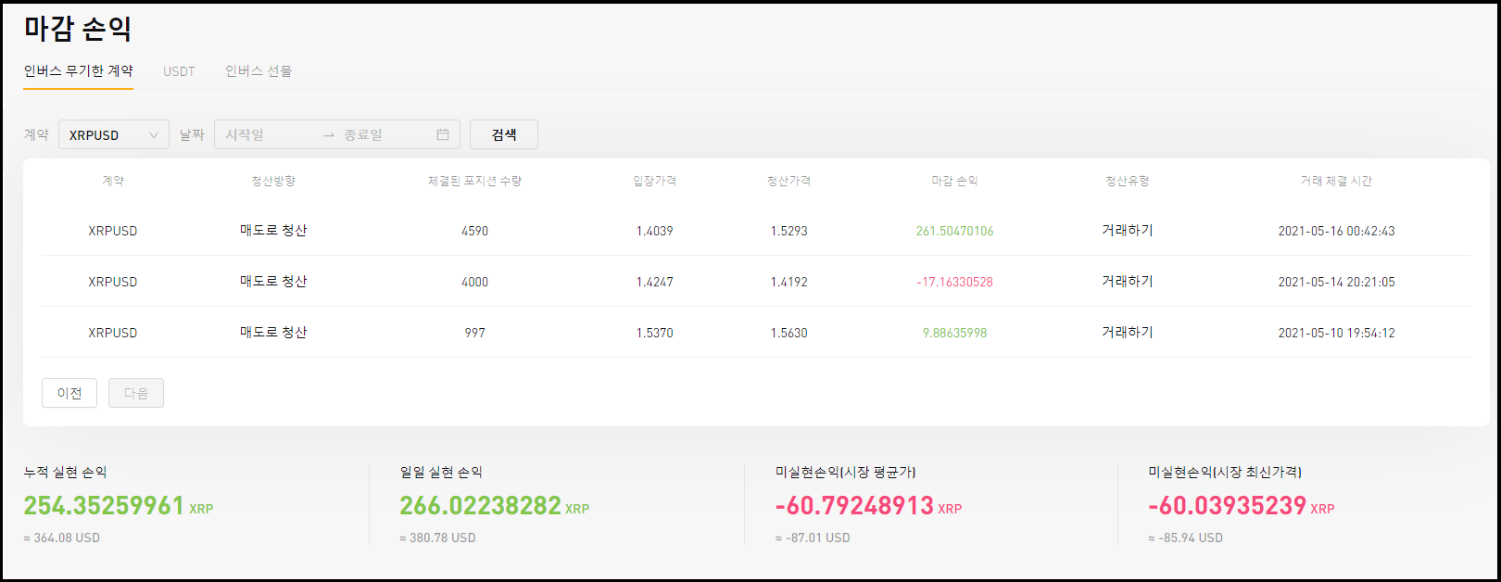Screen dimensions: 1501x582
Task: Click 거래하기 in the 2021-05-16 row
Action: pos(1127,231)
